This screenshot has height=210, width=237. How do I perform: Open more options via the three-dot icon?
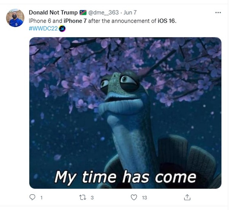(218, 12)
